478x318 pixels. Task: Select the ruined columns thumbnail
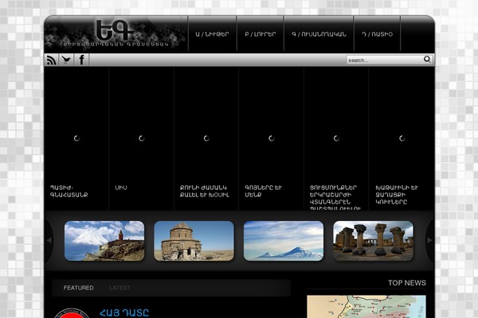tap(373, 241)
